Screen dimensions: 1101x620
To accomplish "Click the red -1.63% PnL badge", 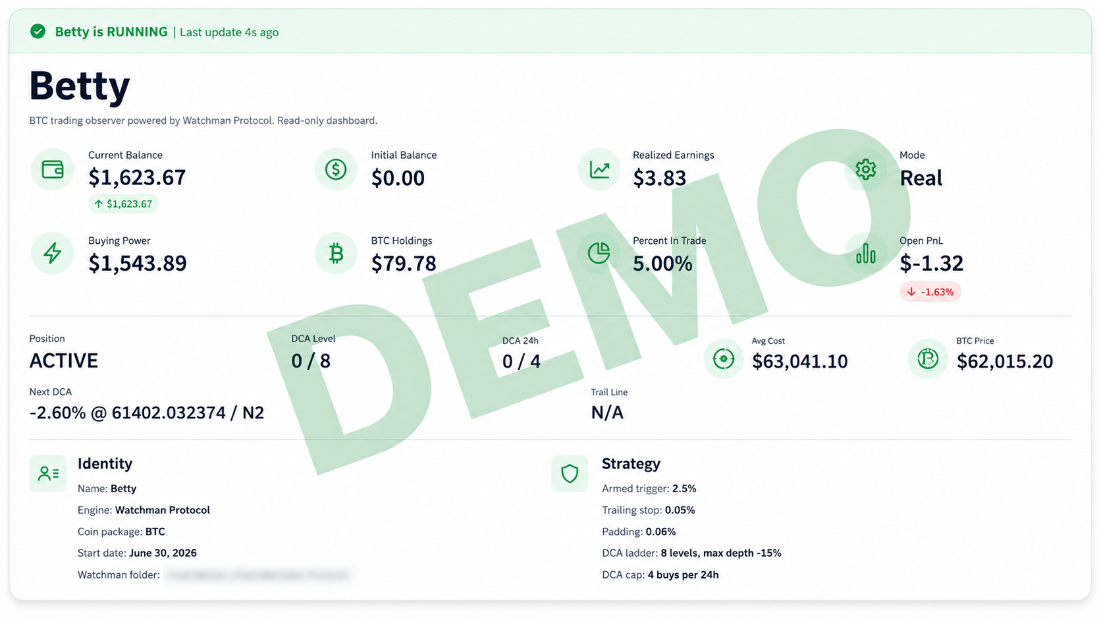I will 930,292.
